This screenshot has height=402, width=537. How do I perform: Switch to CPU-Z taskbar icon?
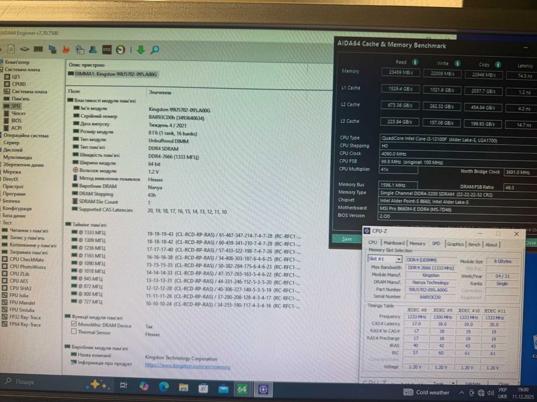coord(264,389)
